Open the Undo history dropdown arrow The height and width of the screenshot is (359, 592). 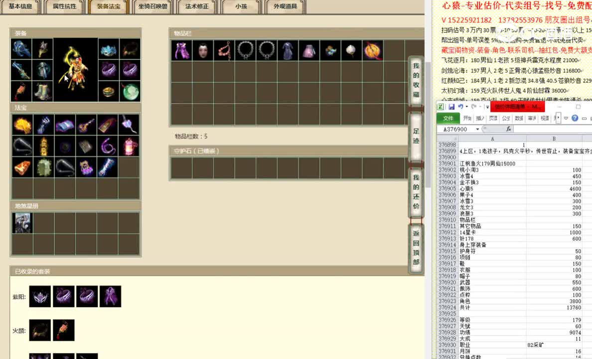[467, 107]
